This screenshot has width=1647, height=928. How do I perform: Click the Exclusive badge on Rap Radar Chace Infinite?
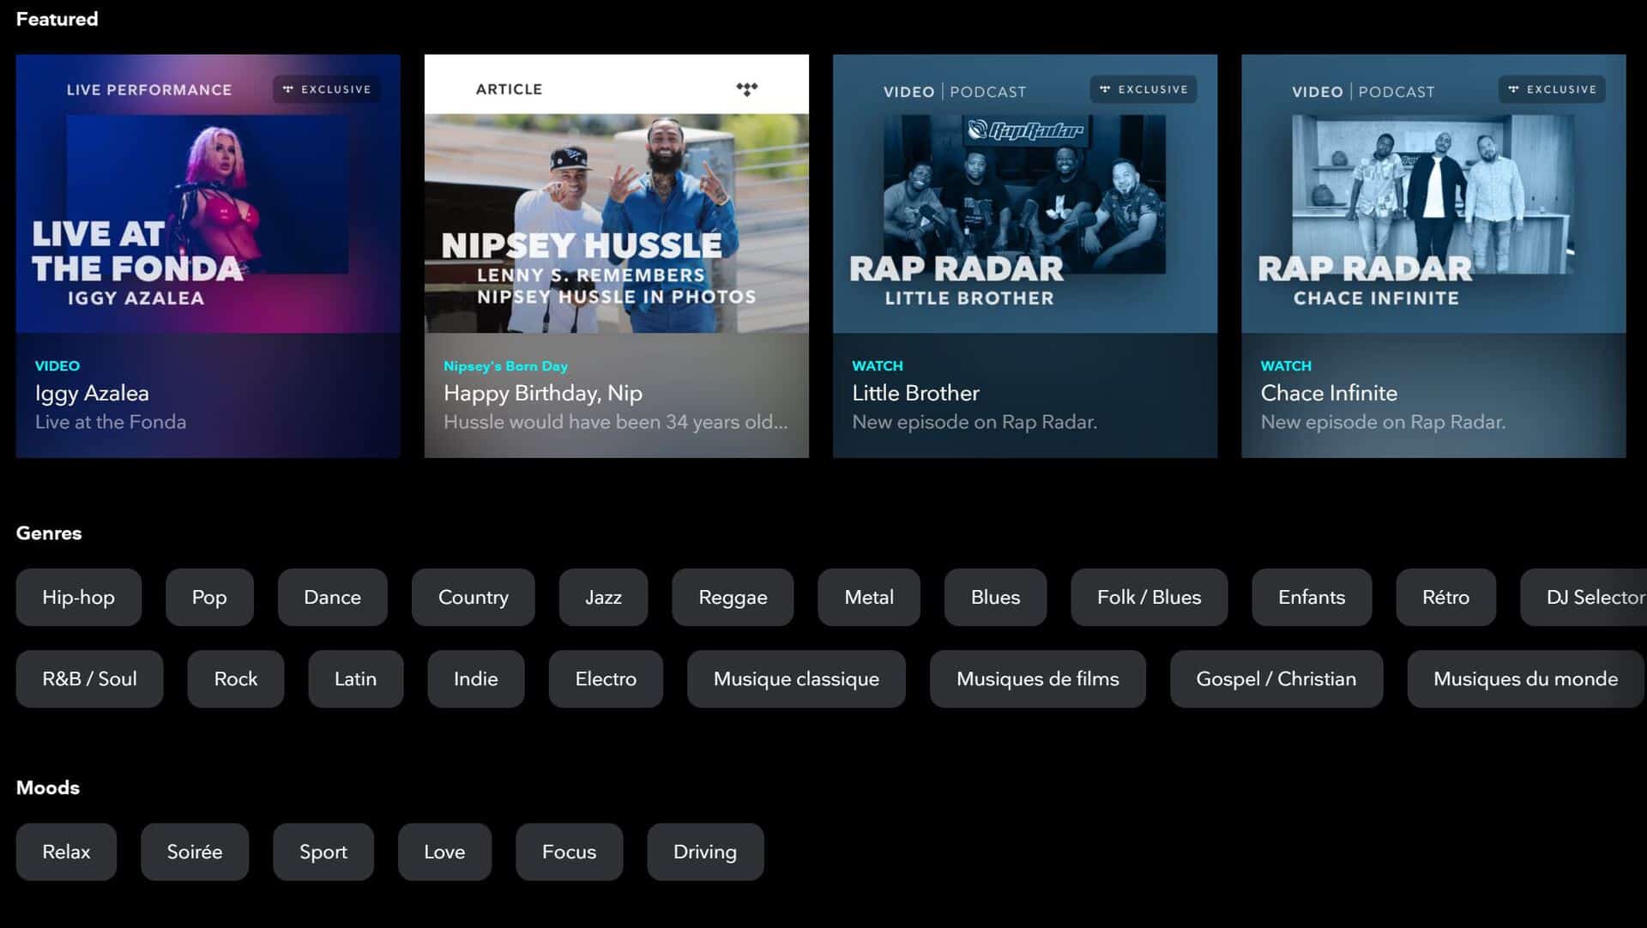(x=1552, y=89)
